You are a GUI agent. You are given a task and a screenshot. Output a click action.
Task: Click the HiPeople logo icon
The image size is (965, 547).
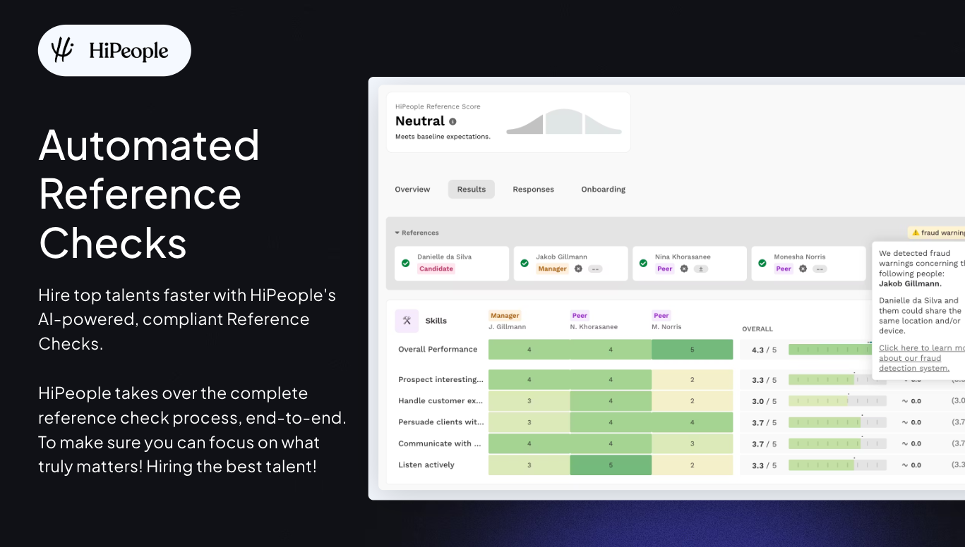61,49
